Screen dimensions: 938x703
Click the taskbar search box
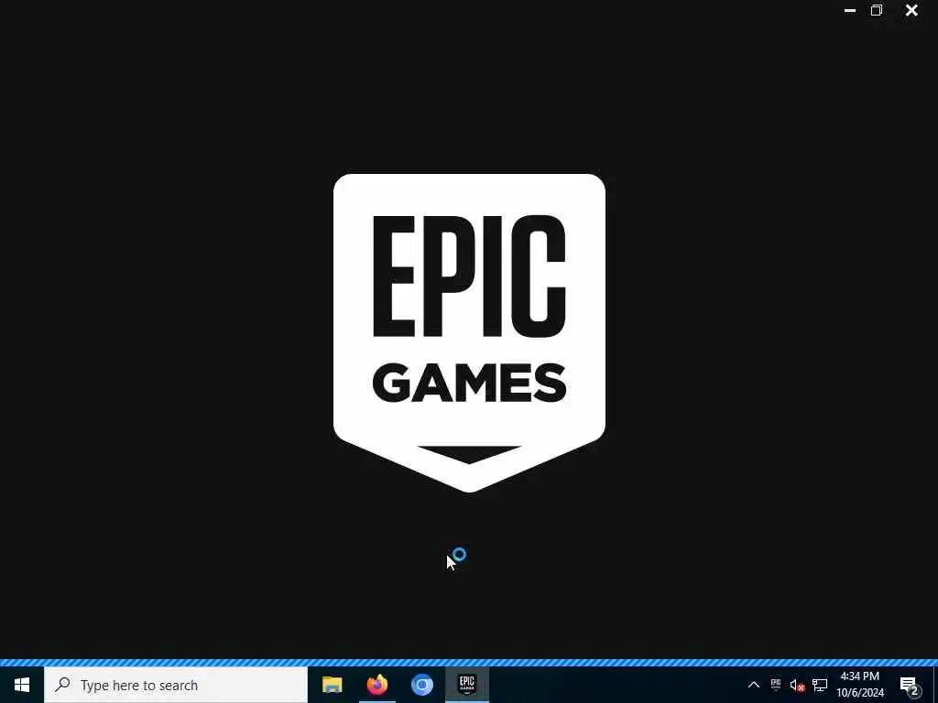(176, 685)
